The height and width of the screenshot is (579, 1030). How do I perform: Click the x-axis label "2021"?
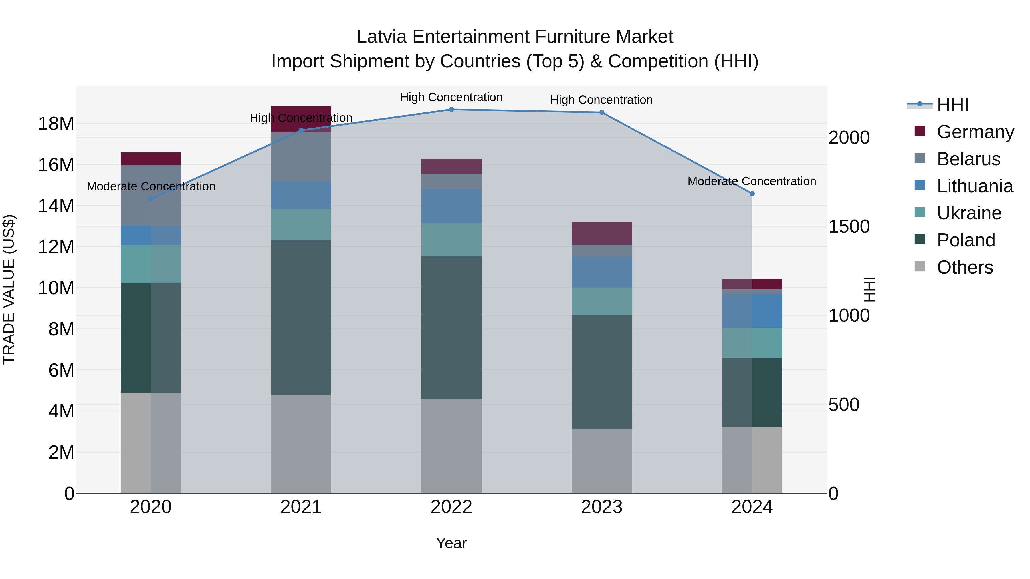pos(301,507)
